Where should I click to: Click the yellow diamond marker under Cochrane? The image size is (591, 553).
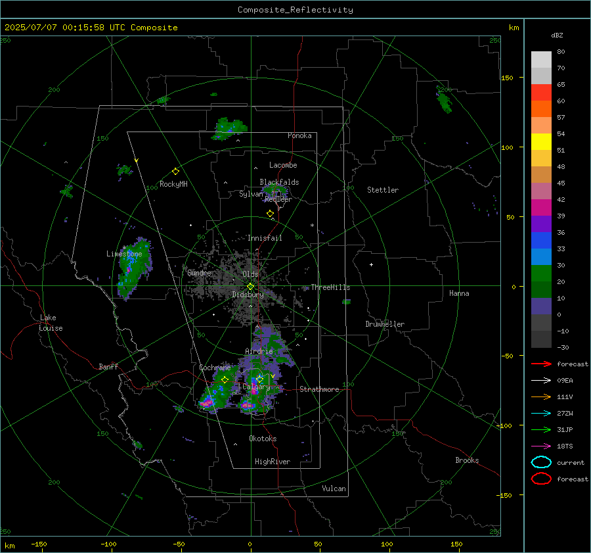click(x=225, y=380)
